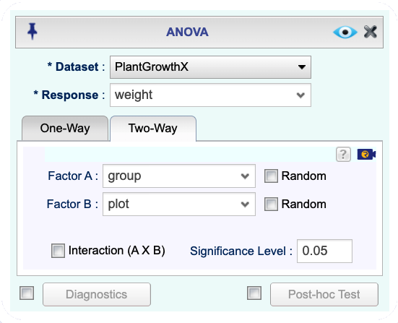This screenshot has height=323, width=398.
Task: Click the Significance Level input field
Action: coord(324,251)
